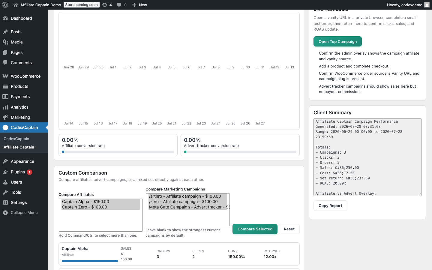The image size is (432, 270).
Task: Click the Tools wrench icon
Action: 5,192
